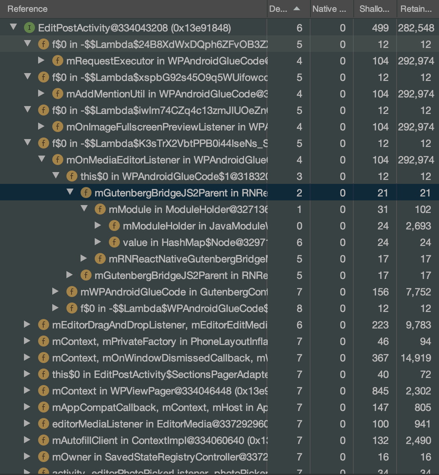Expand the mWPAndroidGlueCode in GutenbergContainer node
The image size is (439, 475).
[55, 292]
